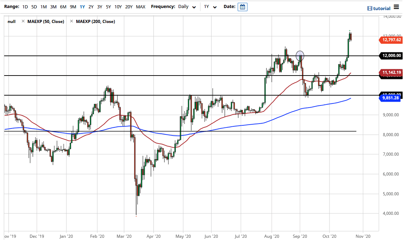Select the 9M range

(73, 7)
